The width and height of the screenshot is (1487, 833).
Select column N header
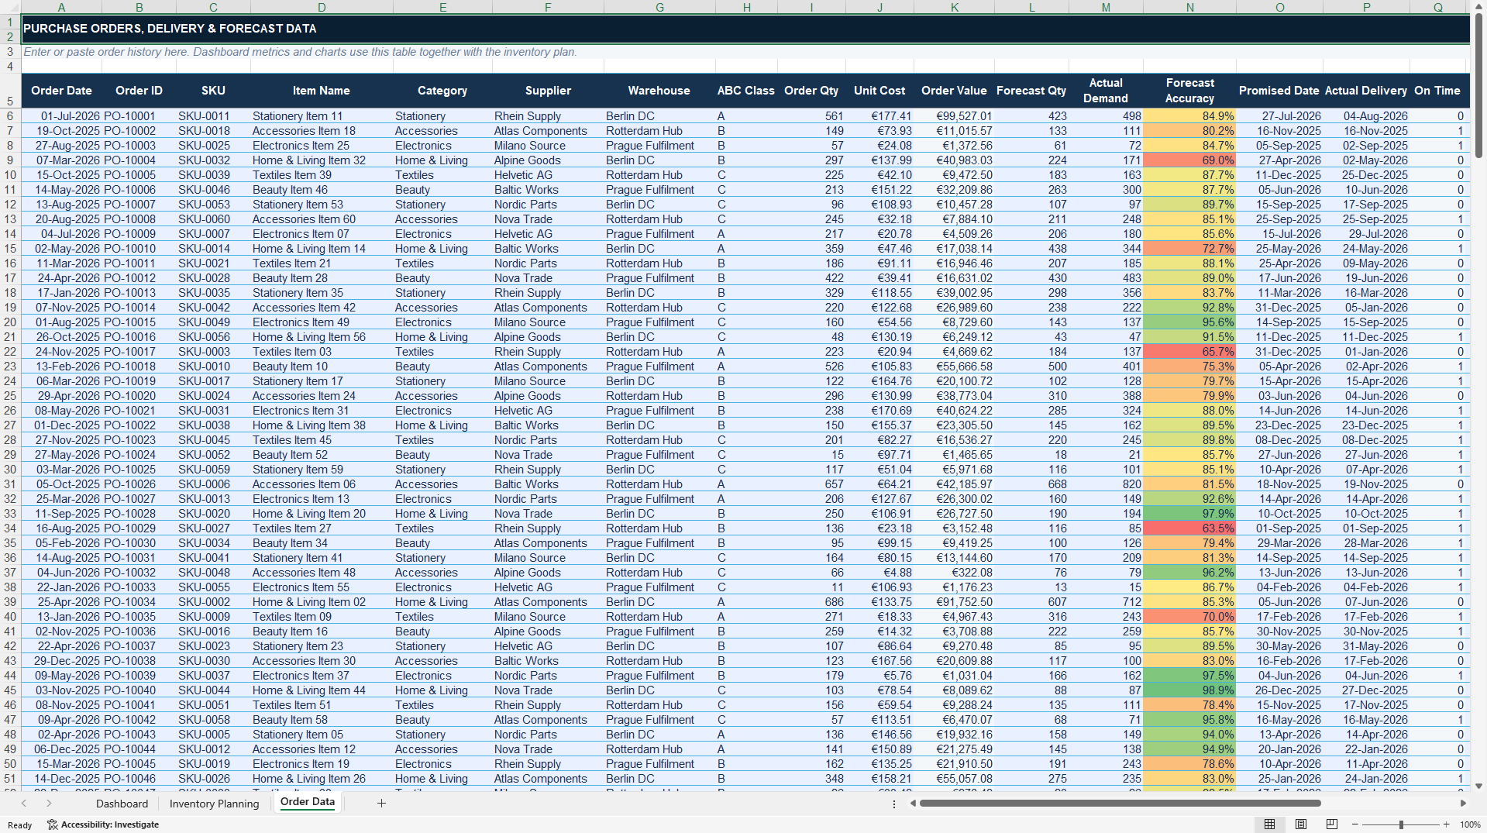(x=1189, y=7)
